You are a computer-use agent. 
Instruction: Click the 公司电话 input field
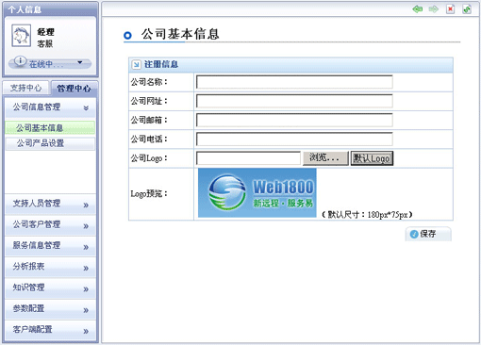click(294, 139)
